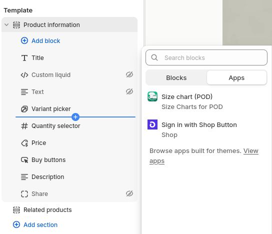Switch to the Blocks tab
This screenshot has height=234, width=272.
pyautogui.click(x=176, y=77)
